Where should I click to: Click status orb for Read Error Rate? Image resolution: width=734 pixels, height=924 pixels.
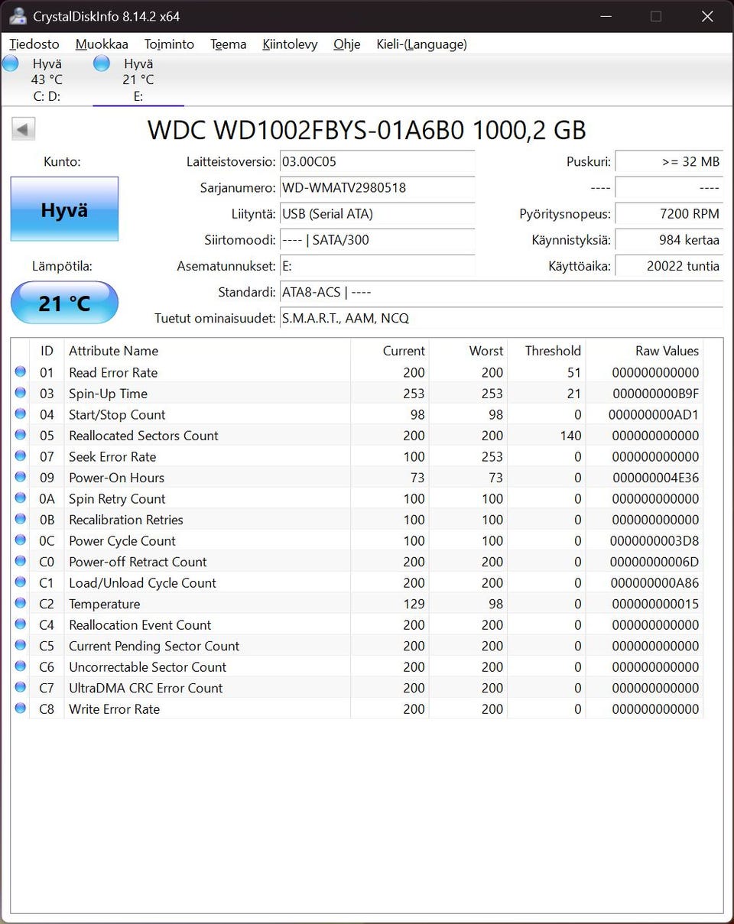coord(20,372)
